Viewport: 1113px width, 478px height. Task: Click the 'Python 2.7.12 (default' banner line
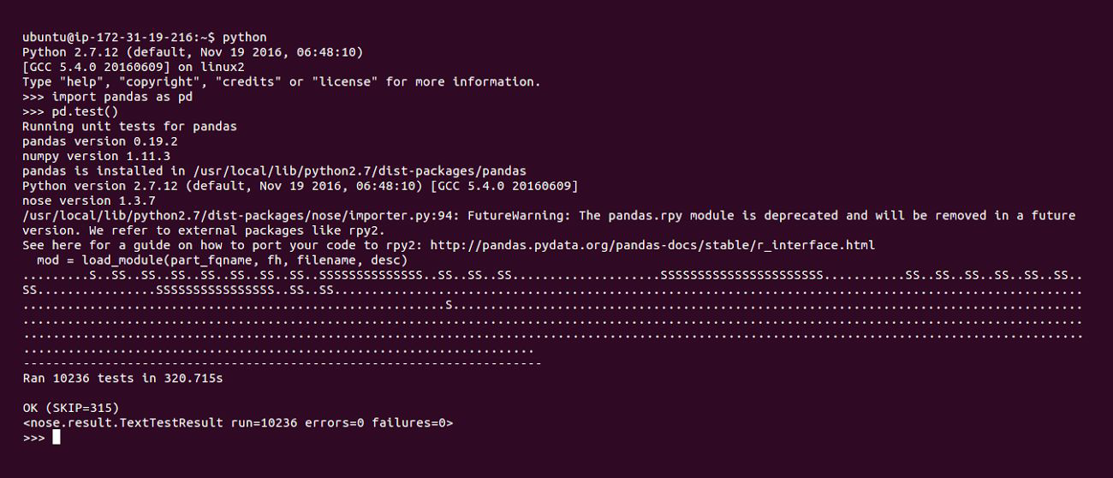(193, 52)
